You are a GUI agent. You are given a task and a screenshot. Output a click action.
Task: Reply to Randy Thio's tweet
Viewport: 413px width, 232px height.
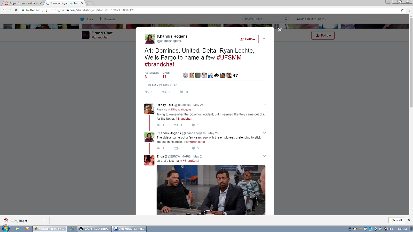click(x=159, y=125)
